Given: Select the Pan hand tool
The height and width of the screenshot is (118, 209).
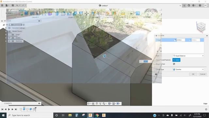Looking at the screenshot, I should 97,104.
